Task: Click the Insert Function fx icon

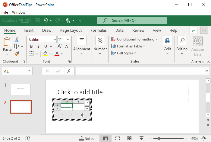Action: 69,71
